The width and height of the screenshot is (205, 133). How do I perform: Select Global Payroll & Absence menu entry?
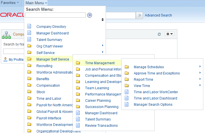point(54,112)
